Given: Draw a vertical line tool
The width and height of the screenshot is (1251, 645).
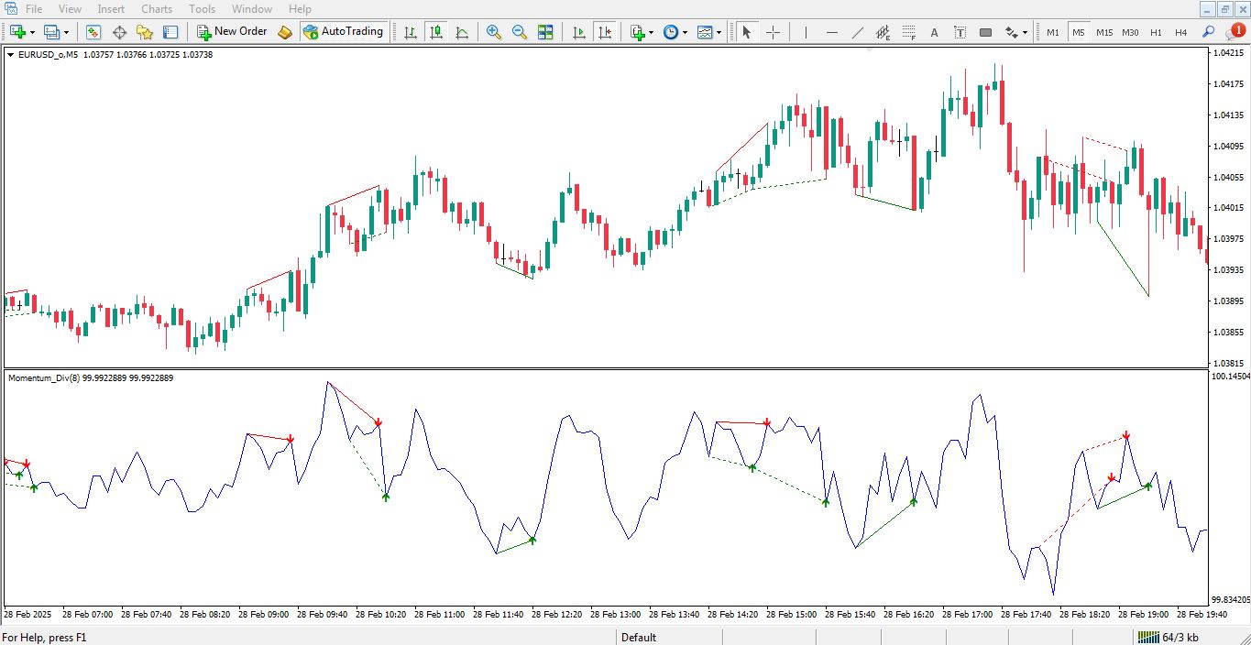Looking at the screenshot, I should click(x=806, y=32).
